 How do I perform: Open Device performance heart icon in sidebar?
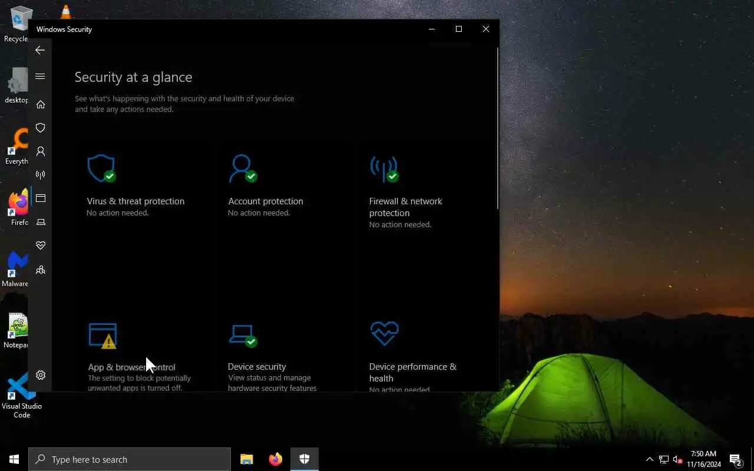click(41, 246)
